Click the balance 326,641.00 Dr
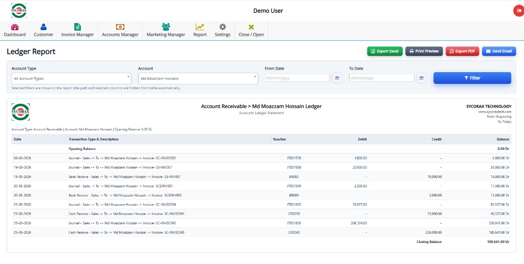The height and width of the screenshot is (264, 524). 498,223
